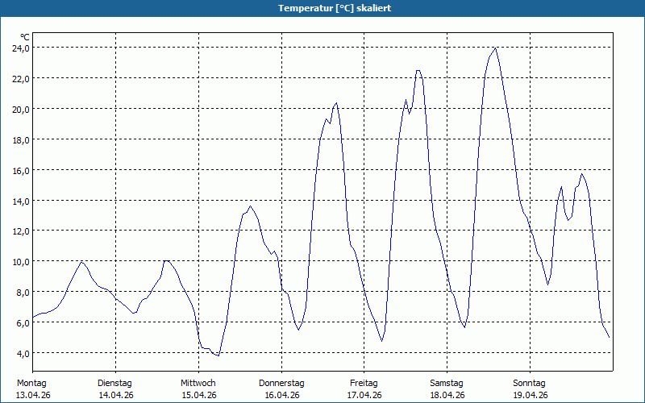Click the date '18.04.26'
The image size is (645, 403).
click(x=447, y=395)
